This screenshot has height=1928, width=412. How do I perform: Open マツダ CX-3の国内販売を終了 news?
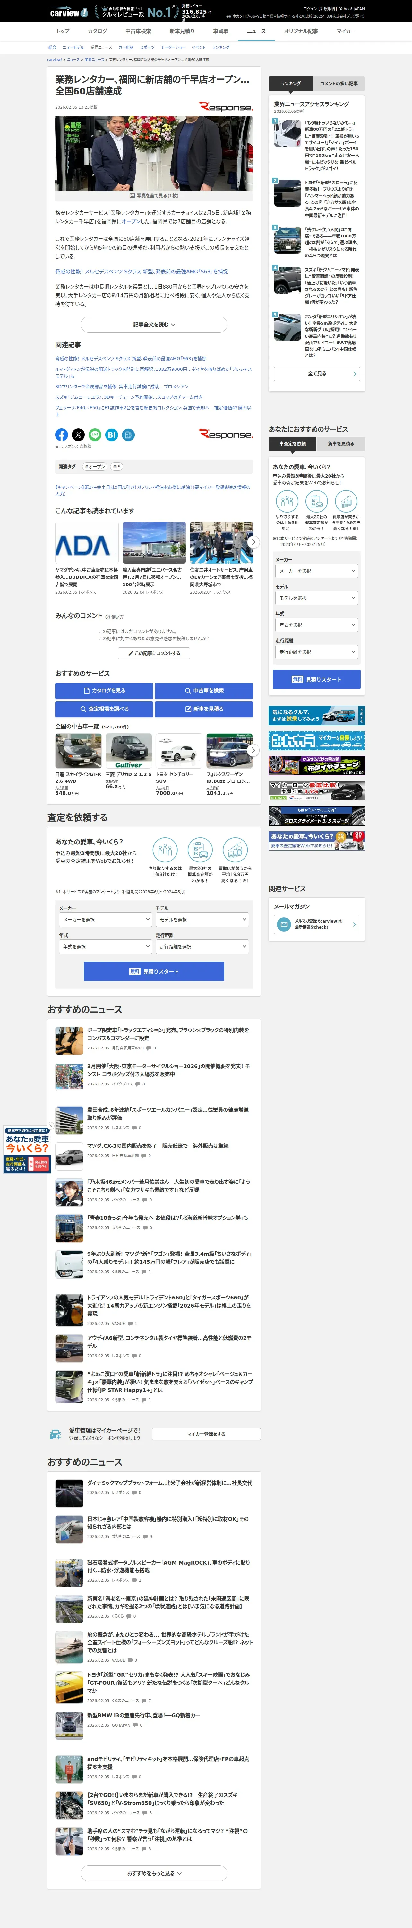click(158, 1145)
